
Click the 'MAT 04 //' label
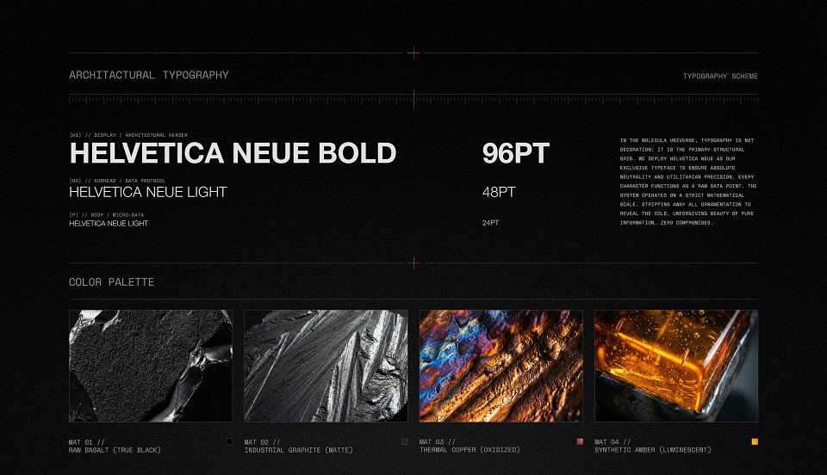[612, 442]
